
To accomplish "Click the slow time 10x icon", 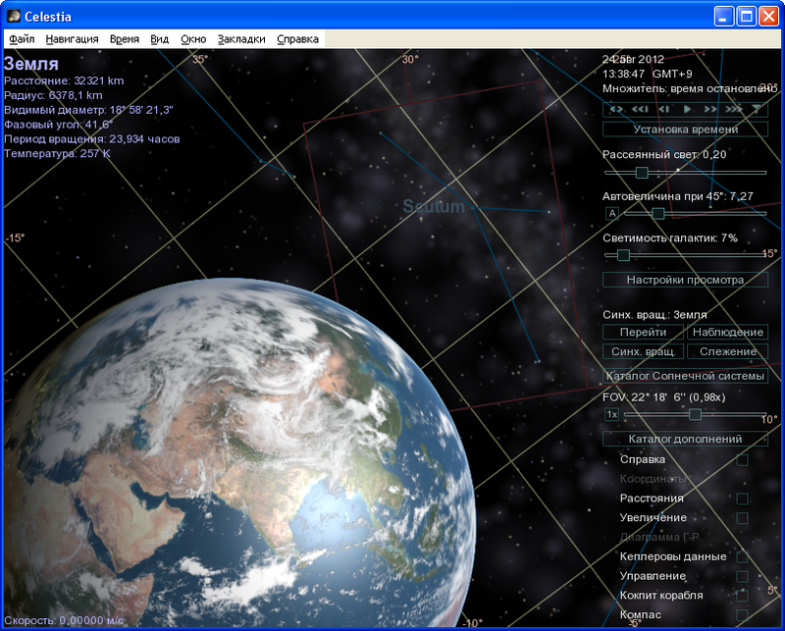I will coord(640,109).
